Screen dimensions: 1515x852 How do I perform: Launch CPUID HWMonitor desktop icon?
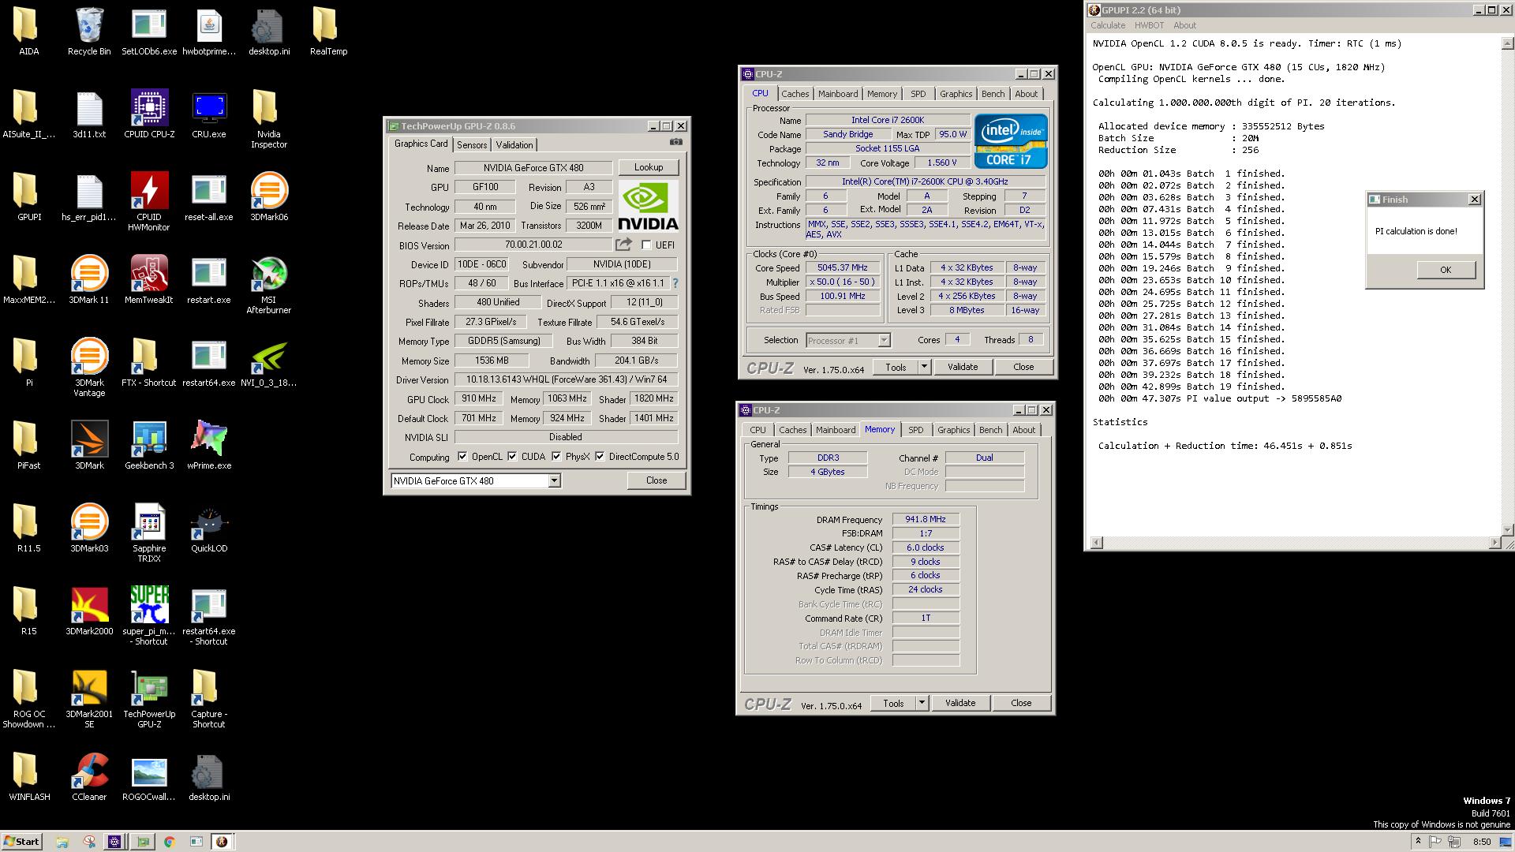pyautogui.click(x=149, y=202)
